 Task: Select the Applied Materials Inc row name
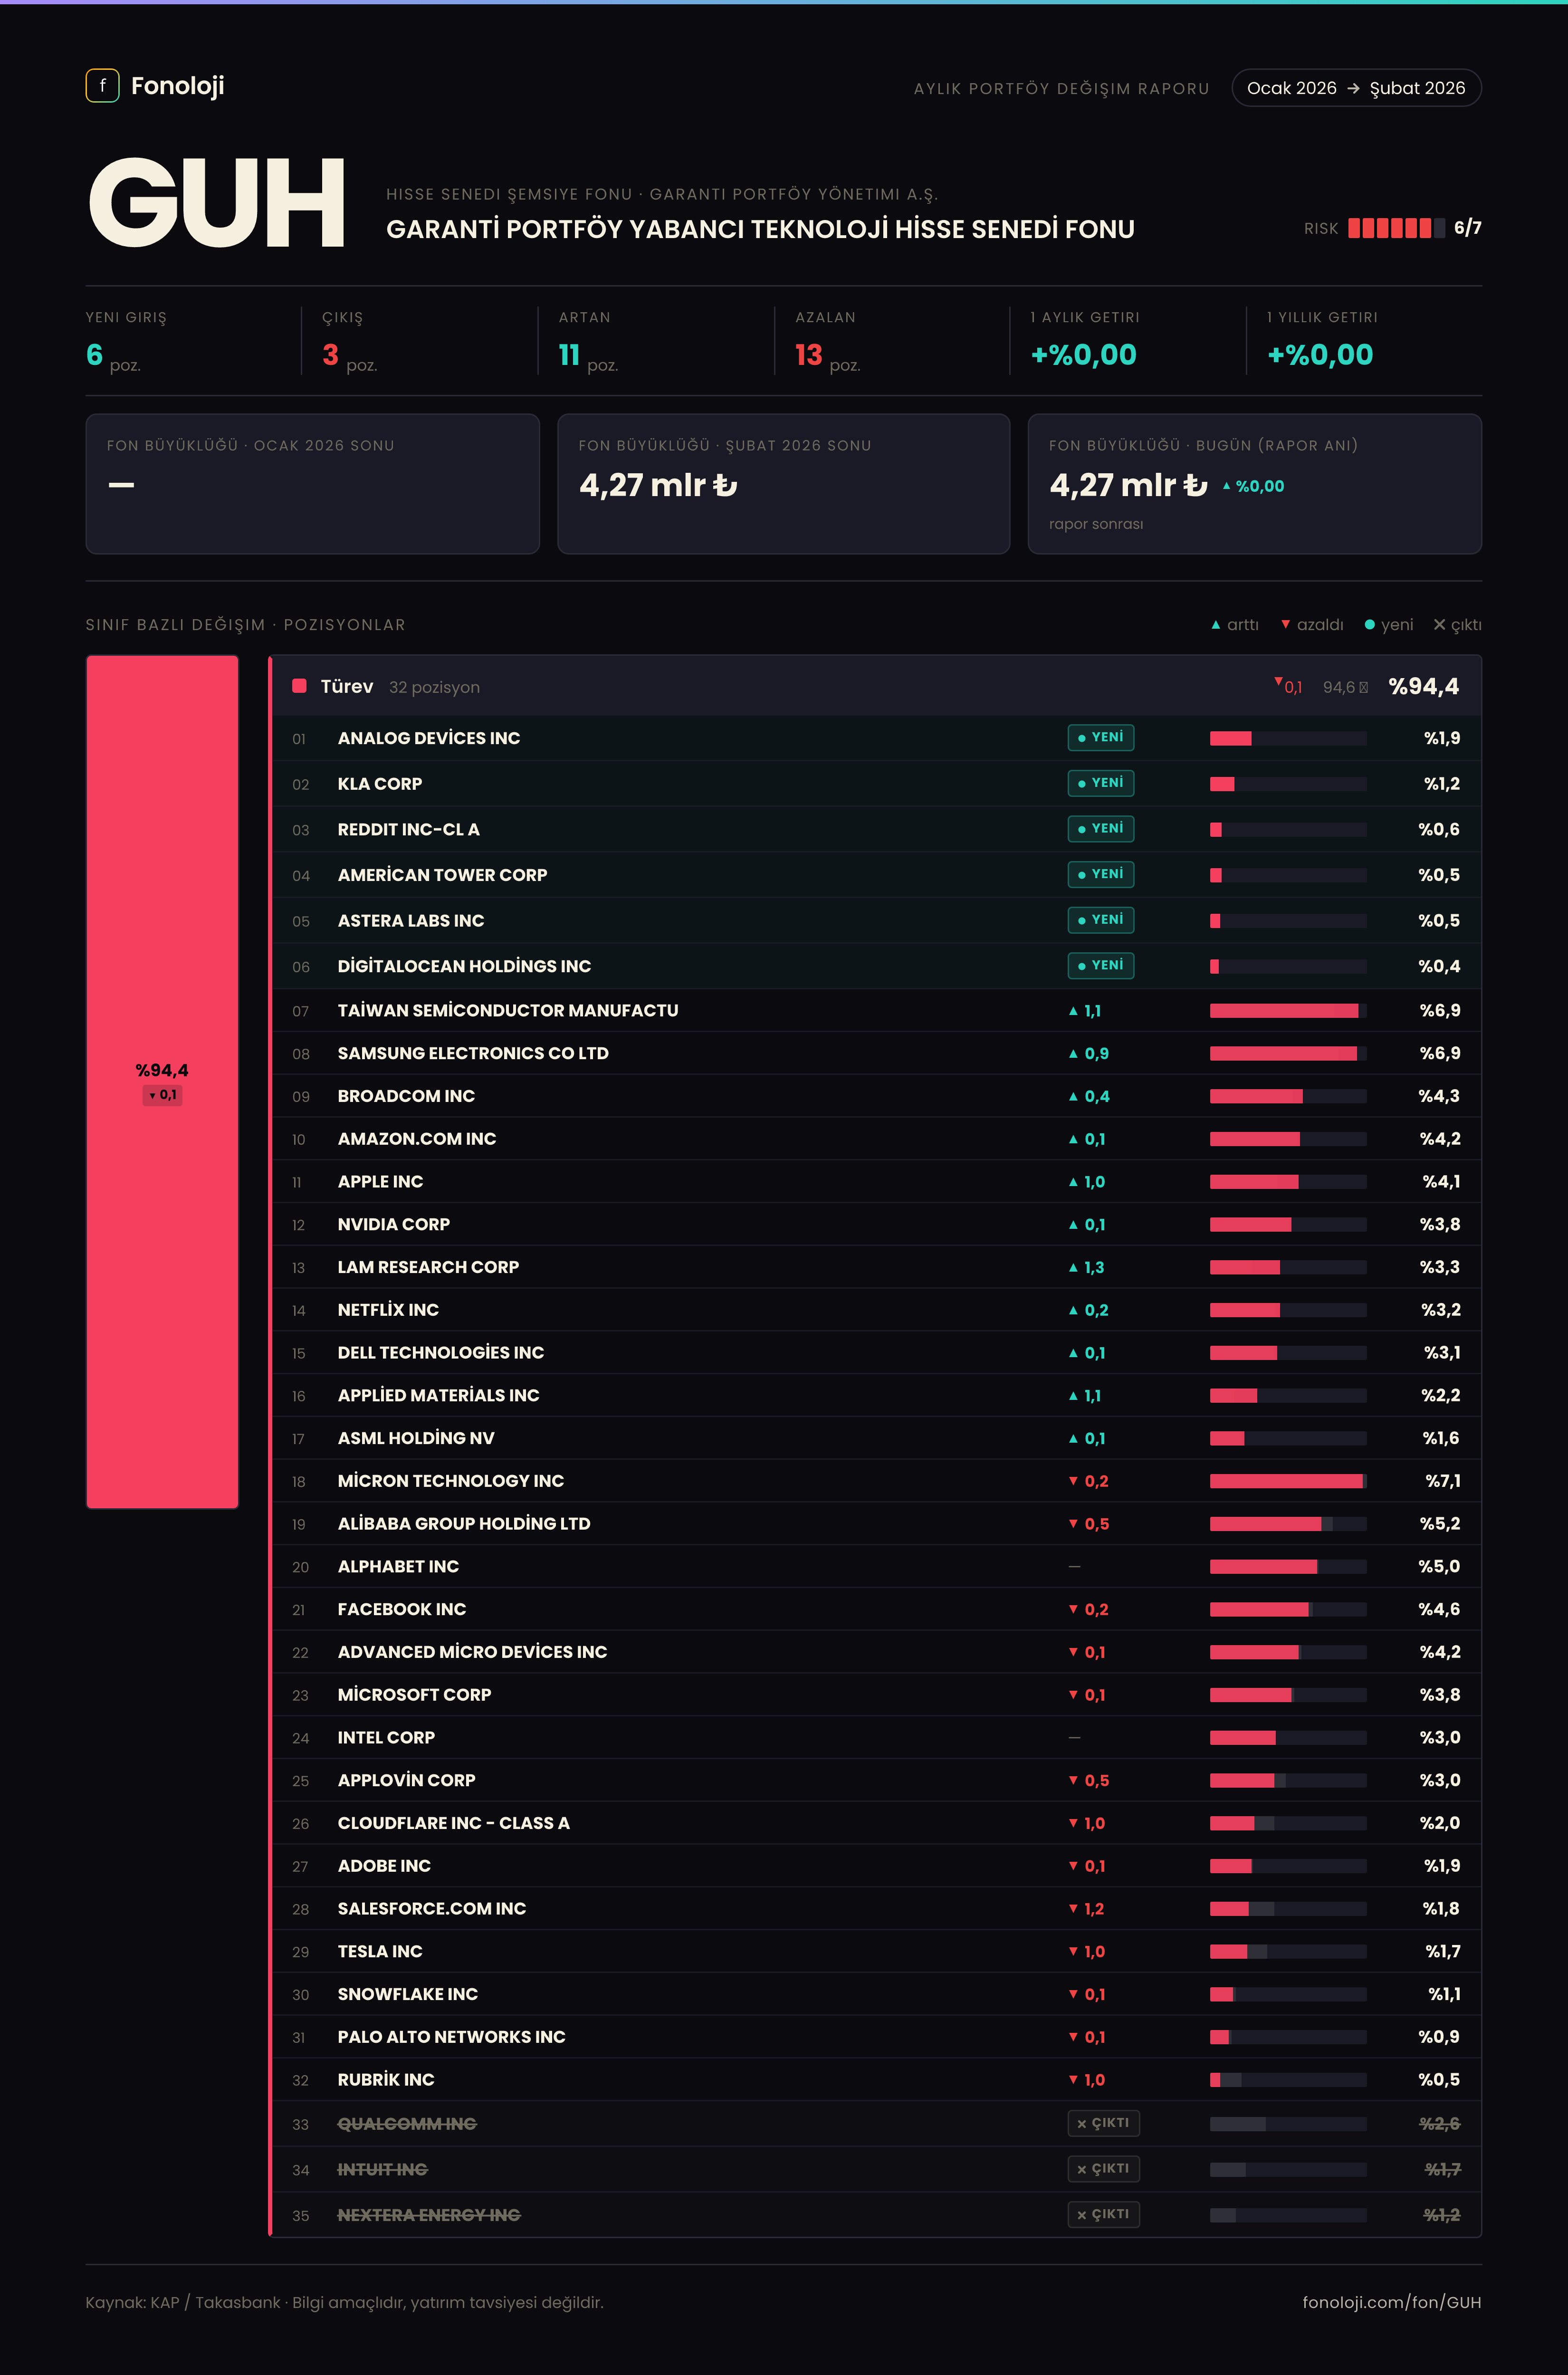click(x=438, y=1395)
